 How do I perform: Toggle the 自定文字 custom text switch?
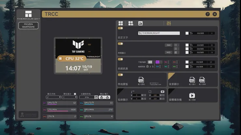(x=120, y=28)
